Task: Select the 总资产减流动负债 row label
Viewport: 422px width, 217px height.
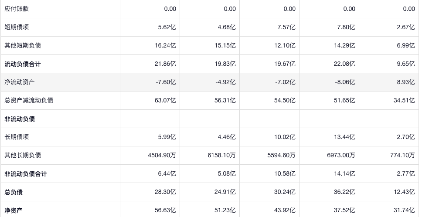Action: pos(29,100)
